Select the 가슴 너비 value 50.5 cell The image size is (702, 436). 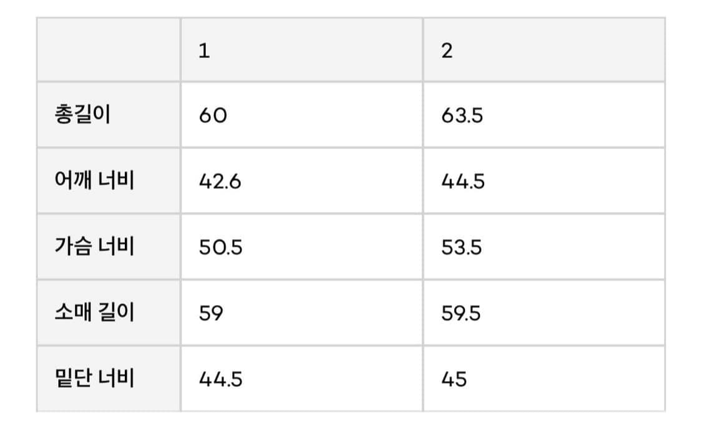(302, 246)
